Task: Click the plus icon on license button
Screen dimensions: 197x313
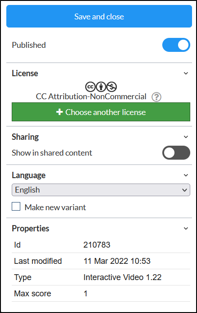Action: 60,112
